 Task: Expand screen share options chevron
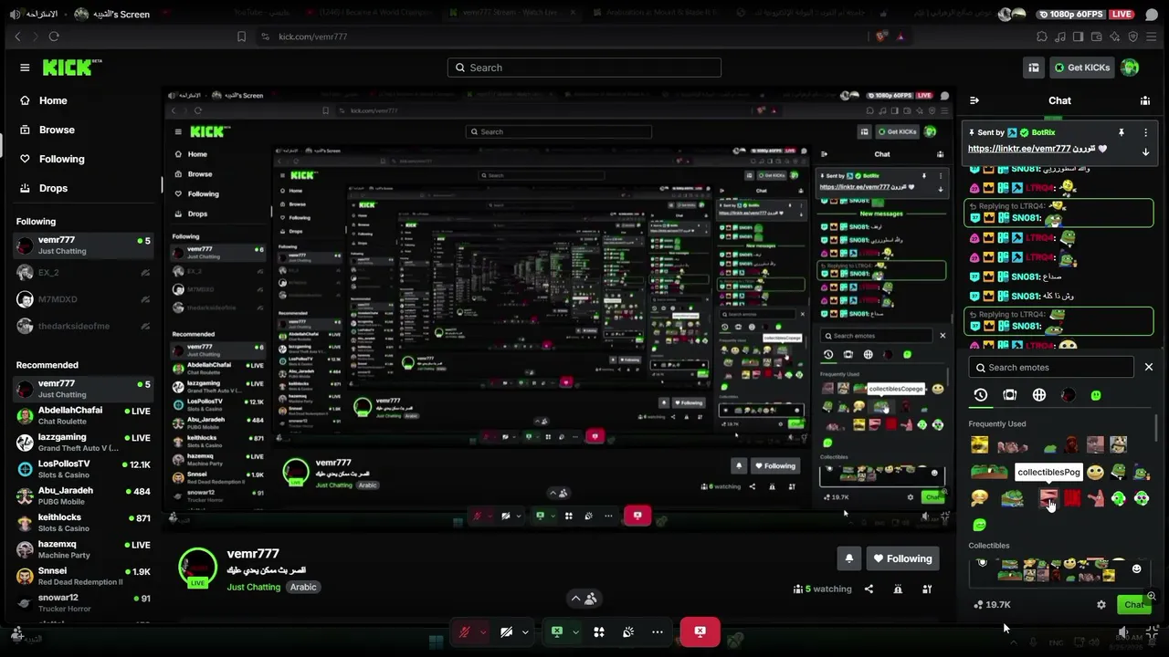pyautogui.click(x=575, y=631)
